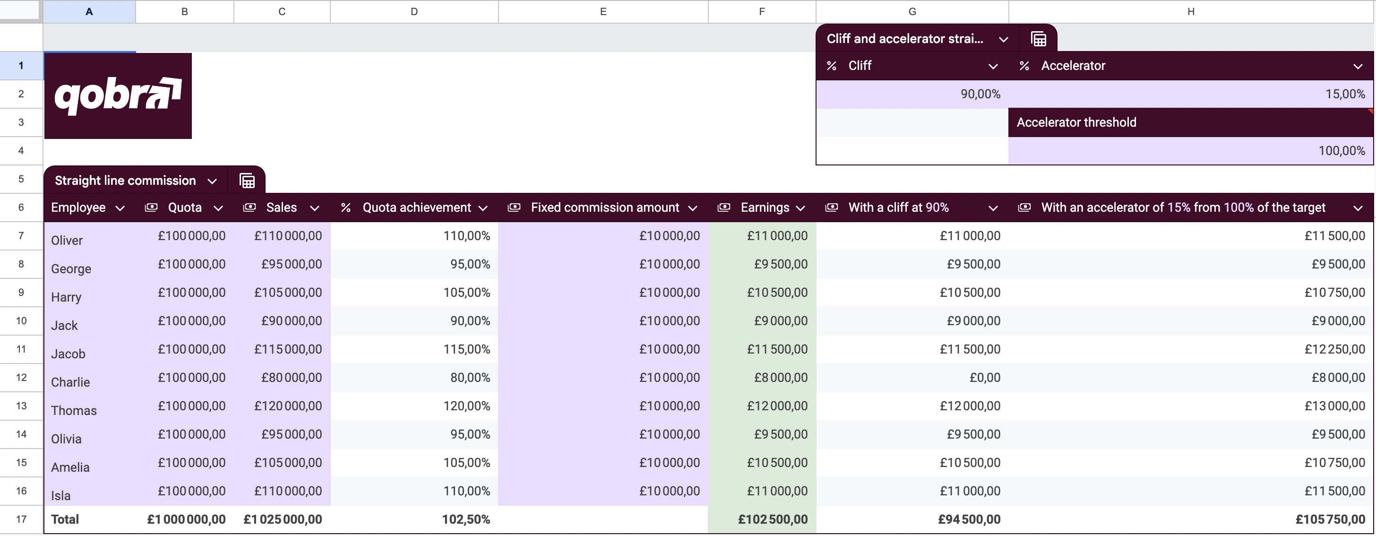Open the Sales column dropdown

[315, 208]
